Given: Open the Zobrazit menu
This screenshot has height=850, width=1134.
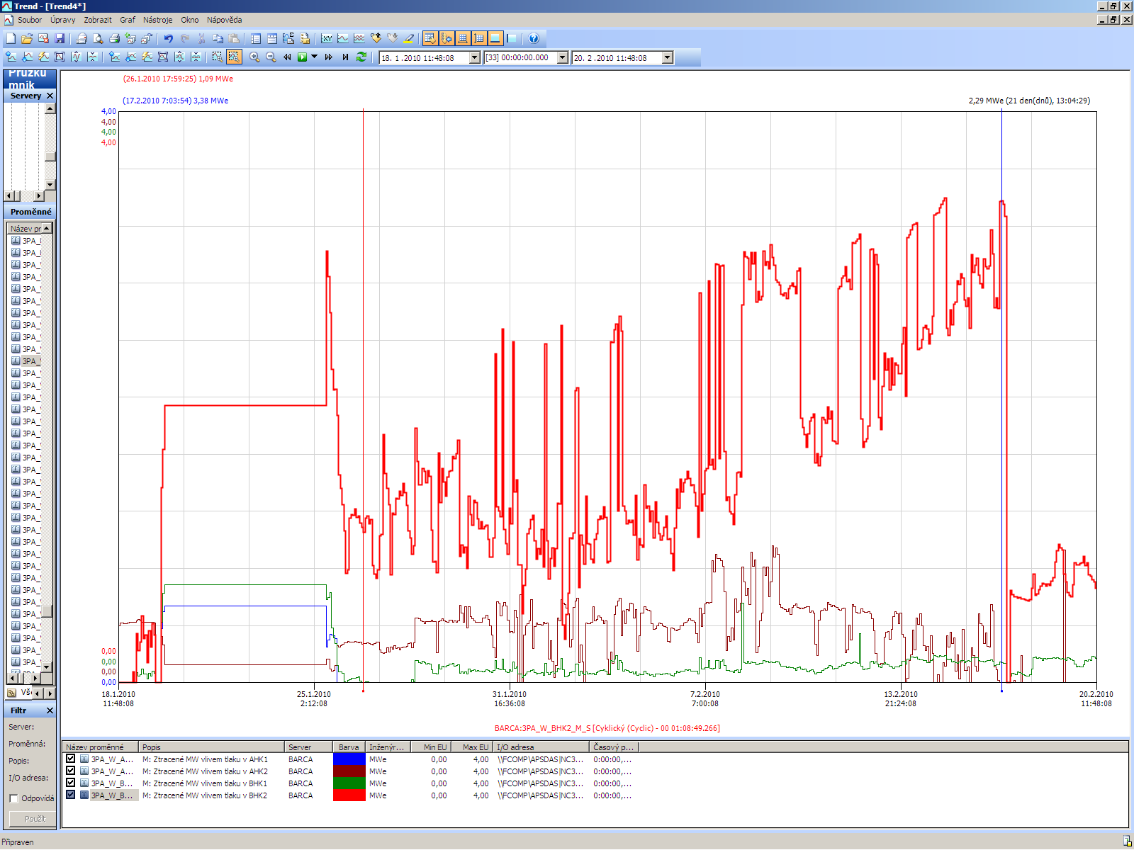Looking at the screenshot, I should click(98, 20).
